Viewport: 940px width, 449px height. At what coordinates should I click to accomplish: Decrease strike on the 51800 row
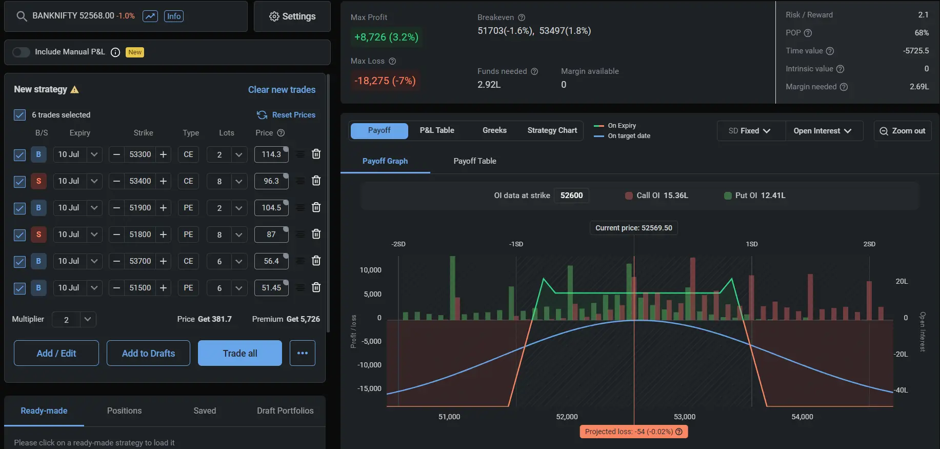(x=116, y=235)
